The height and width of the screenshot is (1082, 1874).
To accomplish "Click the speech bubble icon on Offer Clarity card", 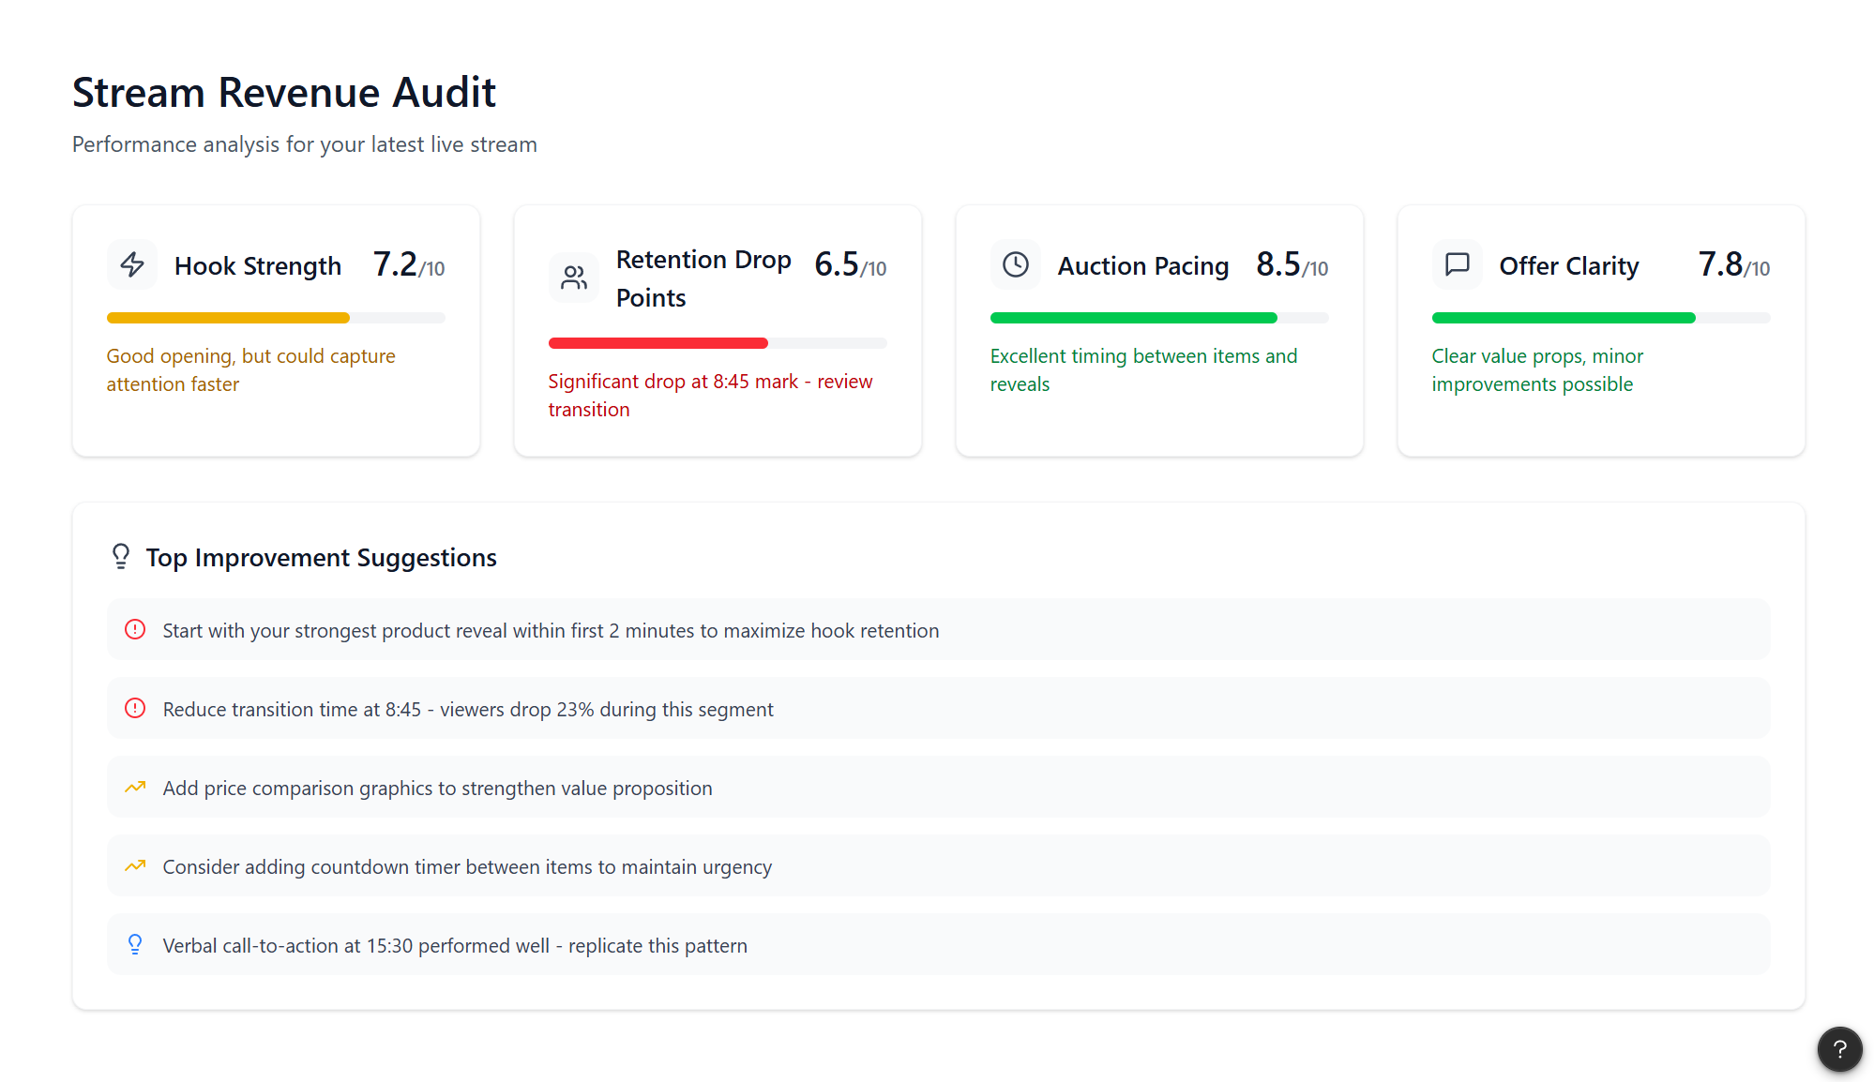I will click(x=1457, y=265).
